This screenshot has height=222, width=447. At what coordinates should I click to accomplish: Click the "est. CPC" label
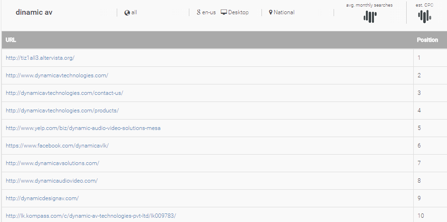click(x=425, y=5)
